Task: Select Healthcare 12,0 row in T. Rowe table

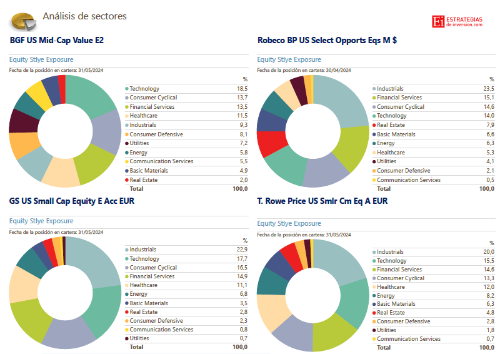Action: tap(434, 287)
